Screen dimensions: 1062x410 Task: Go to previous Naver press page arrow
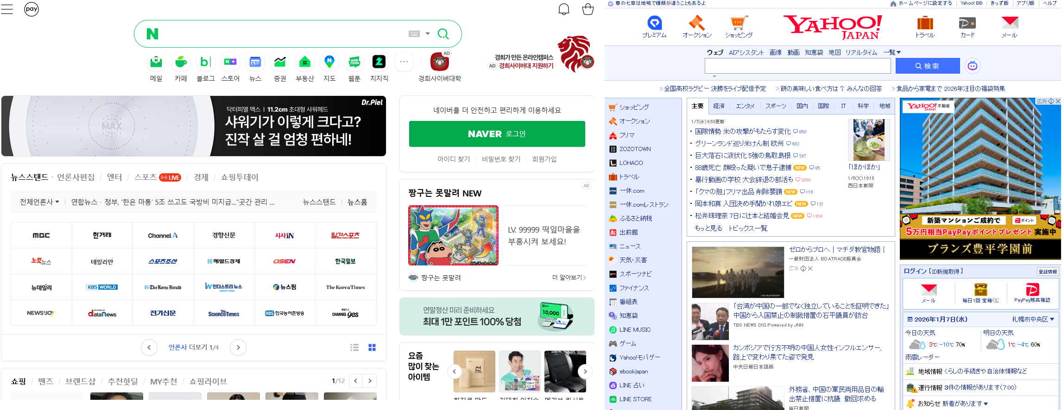(149, 347)
